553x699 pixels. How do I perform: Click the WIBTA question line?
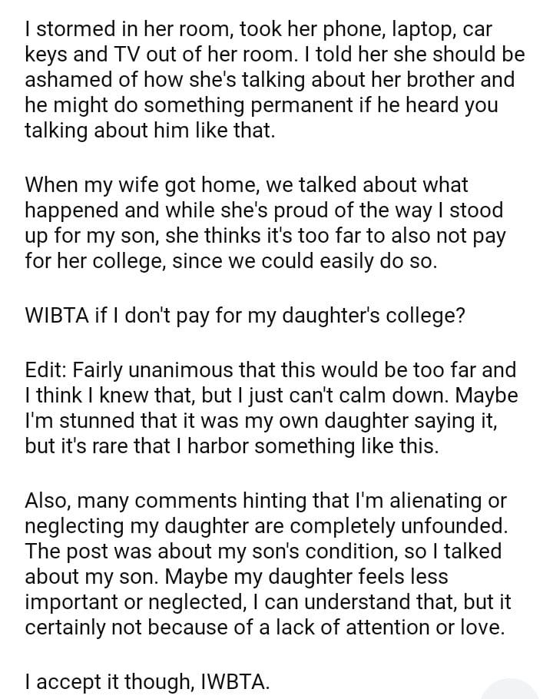coord(244,316)
